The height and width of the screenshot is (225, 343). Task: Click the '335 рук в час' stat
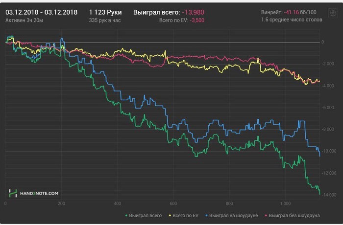(105, 21)
